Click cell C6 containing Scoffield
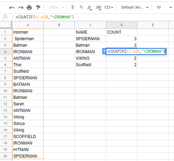Viewport: 174px width, 161px height. (90, 65)
